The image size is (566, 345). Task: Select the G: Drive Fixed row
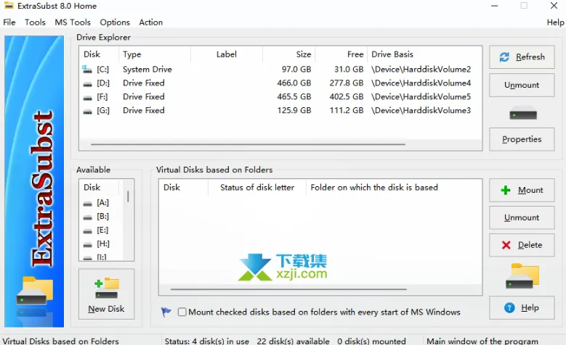(x=280, y=110)
